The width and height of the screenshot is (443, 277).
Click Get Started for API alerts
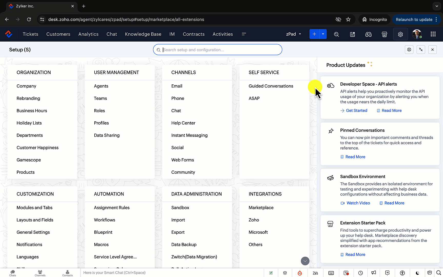pyautogui.click(x=356, y=111)
